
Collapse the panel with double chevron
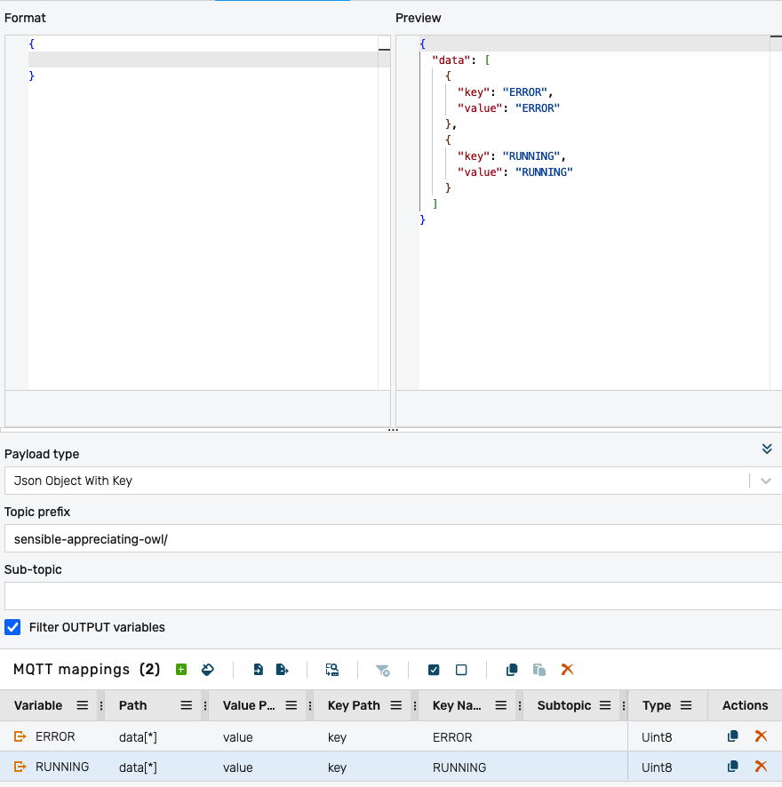(x=767, y=449)
